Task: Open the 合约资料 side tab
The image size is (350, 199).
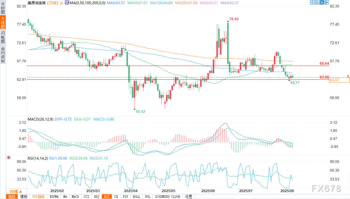Action: 3,55
